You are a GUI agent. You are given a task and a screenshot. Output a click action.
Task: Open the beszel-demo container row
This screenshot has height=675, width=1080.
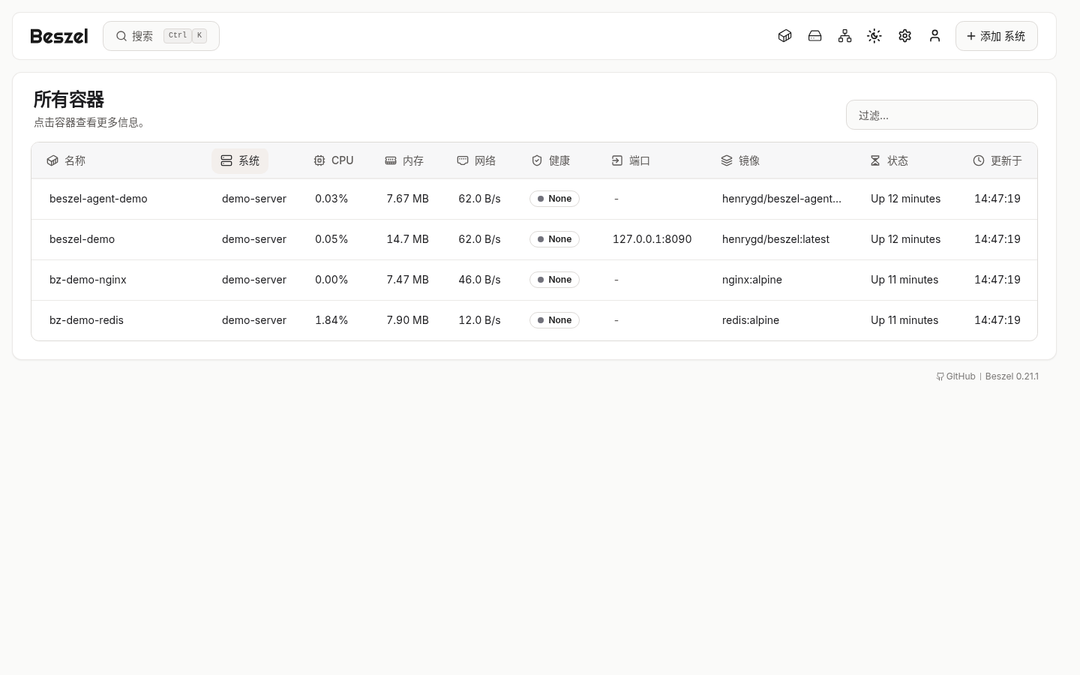point(534,239)
